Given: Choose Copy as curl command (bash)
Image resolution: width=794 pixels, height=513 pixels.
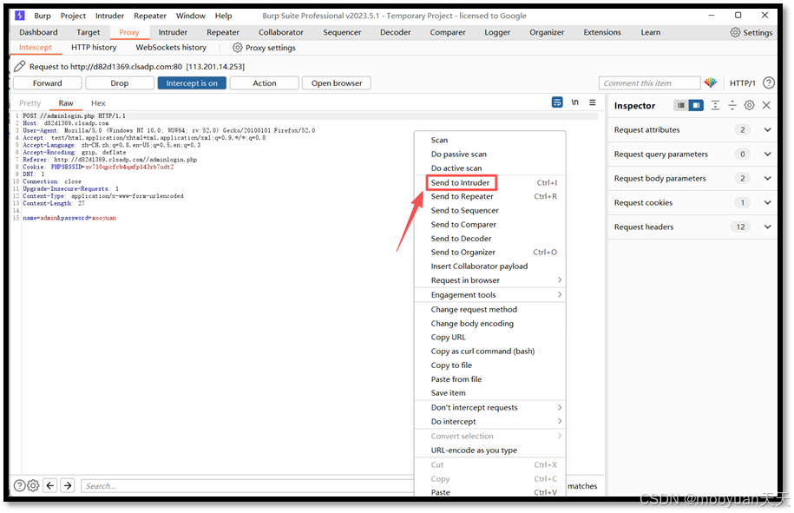Looking at the screenshot, I should coord(489,351).
